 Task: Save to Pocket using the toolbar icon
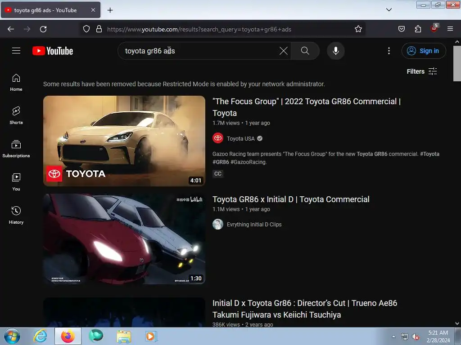pyautogui.click(x=402, y=29)
